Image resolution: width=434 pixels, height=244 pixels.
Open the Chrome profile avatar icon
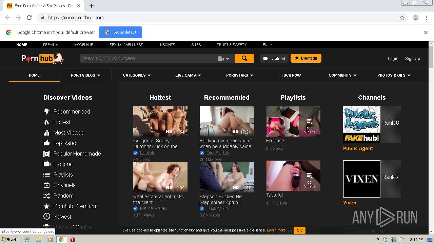pos(415,18)
